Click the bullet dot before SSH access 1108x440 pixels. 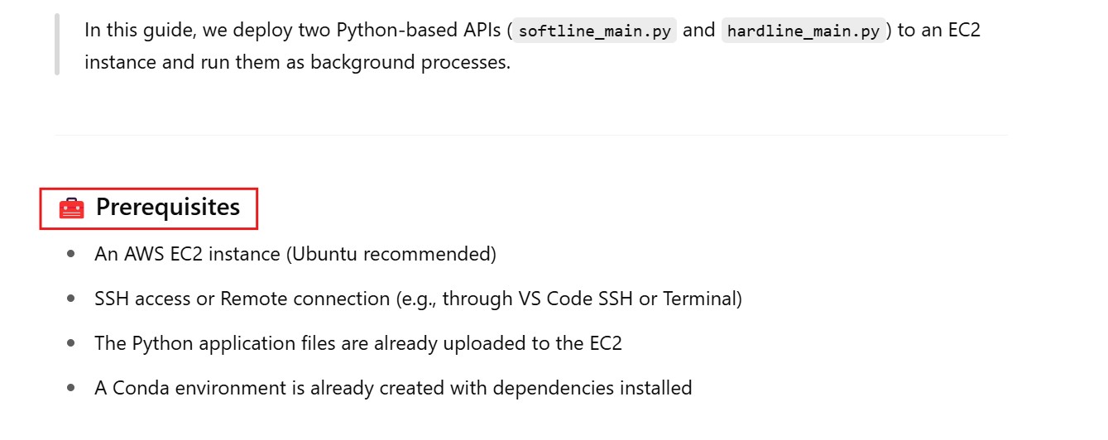pyautogui.click(x=72, y=299)
